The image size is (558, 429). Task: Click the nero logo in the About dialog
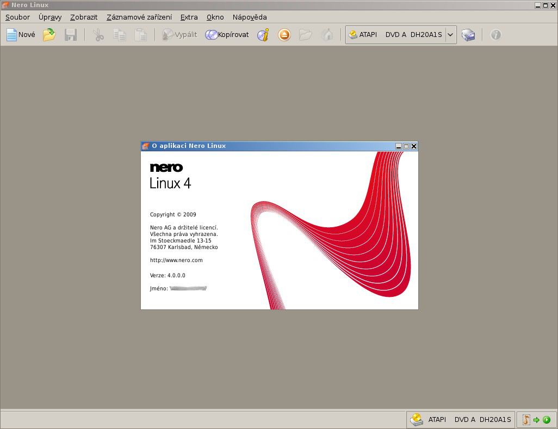(166, 167)
